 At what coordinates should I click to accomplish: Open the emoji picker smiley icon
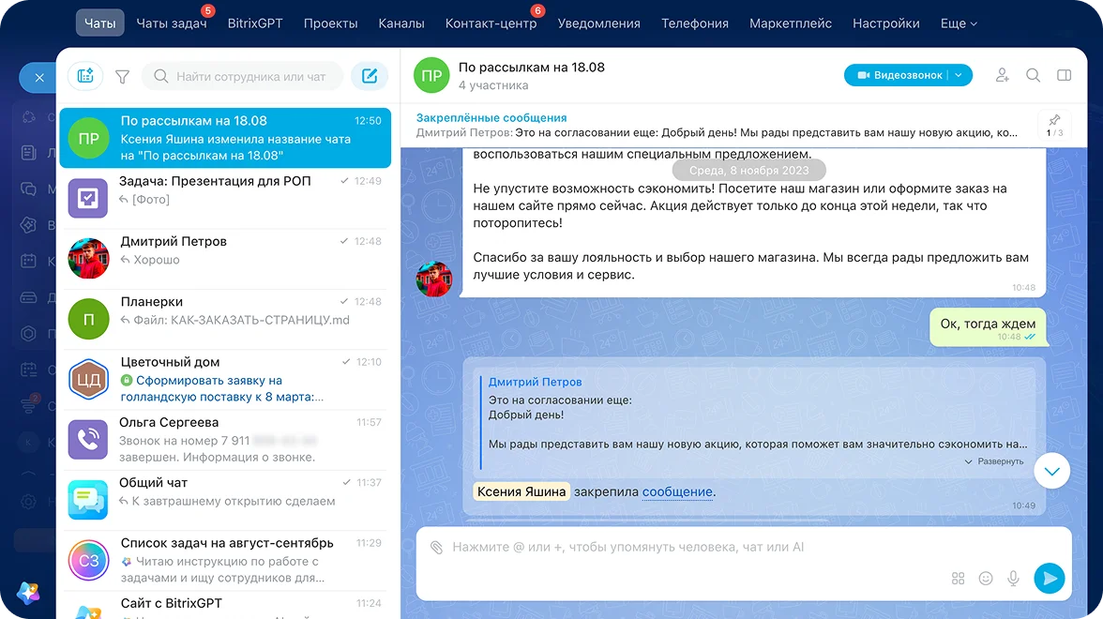coord(986,578)
